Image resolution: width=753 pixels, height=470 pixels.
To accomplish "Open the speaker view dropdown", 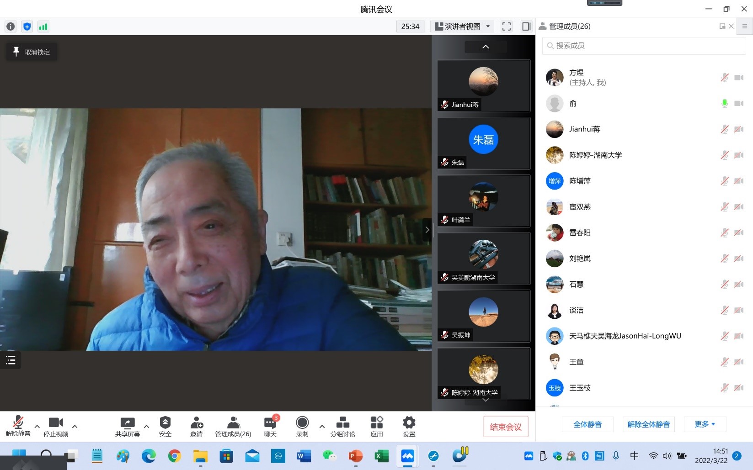I will tap(462, 26).
